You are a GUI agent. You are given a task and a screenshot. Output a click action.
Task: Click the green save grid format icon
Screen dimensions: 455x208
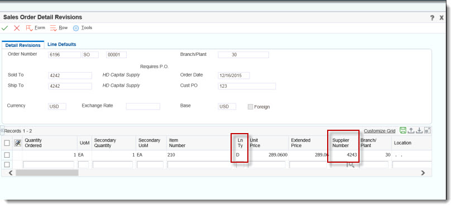click(x=403, y=130)
